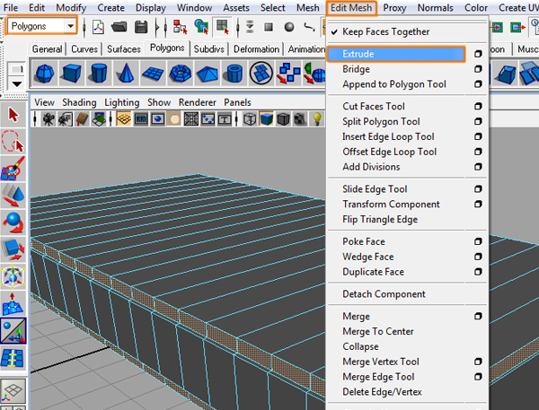Create a polygon Cone from the shelf
The image size is (539, 410).
coord(127,73)
